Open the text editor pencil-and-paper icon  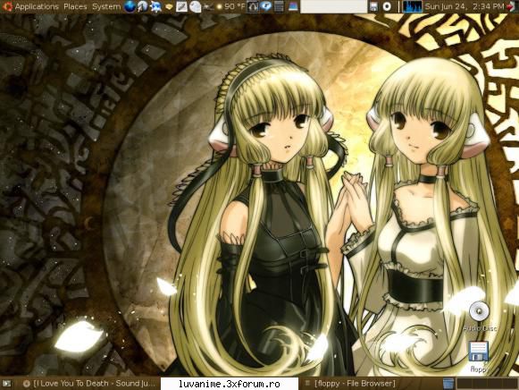(x=181, y=6)
